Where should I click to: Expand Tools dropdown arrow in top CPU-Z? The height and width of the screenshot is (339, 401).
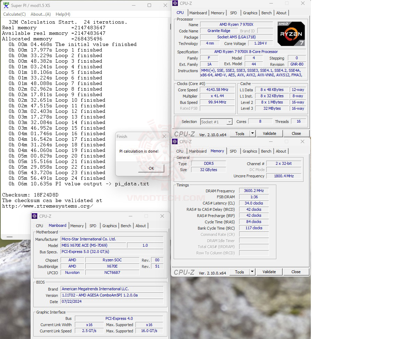[x=252, y=134]
